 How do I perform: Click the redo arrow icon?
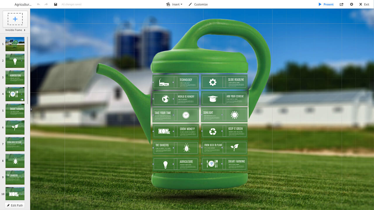click(x=46, y=4)
